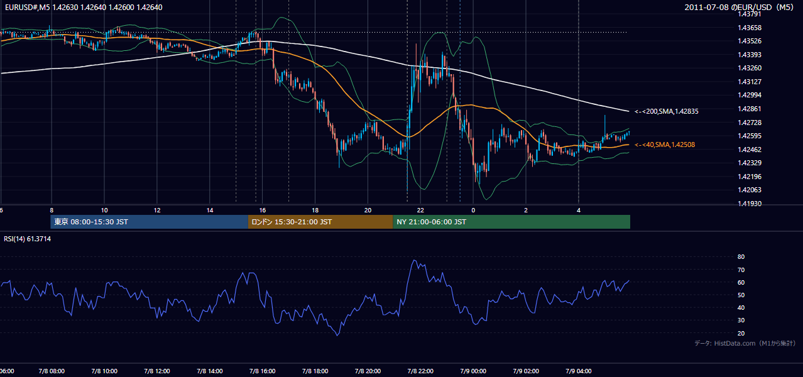This screenshot has height=377, width=803.
Task: Select the 東京 08:00-15:30 JST session bar
Action: (150, 222)
